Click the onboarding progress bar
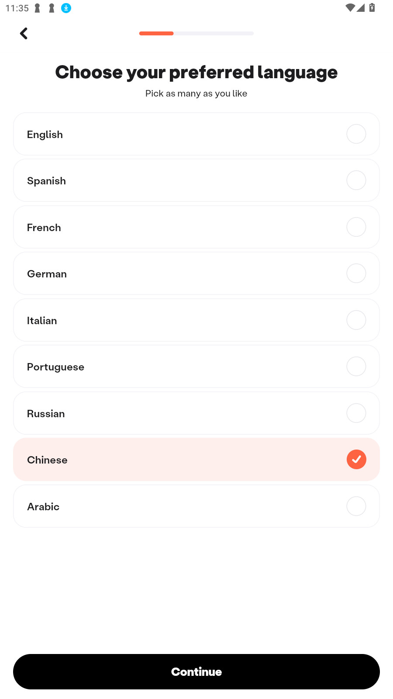The height and width of the screenshot is (699, 393). (196, 34)
